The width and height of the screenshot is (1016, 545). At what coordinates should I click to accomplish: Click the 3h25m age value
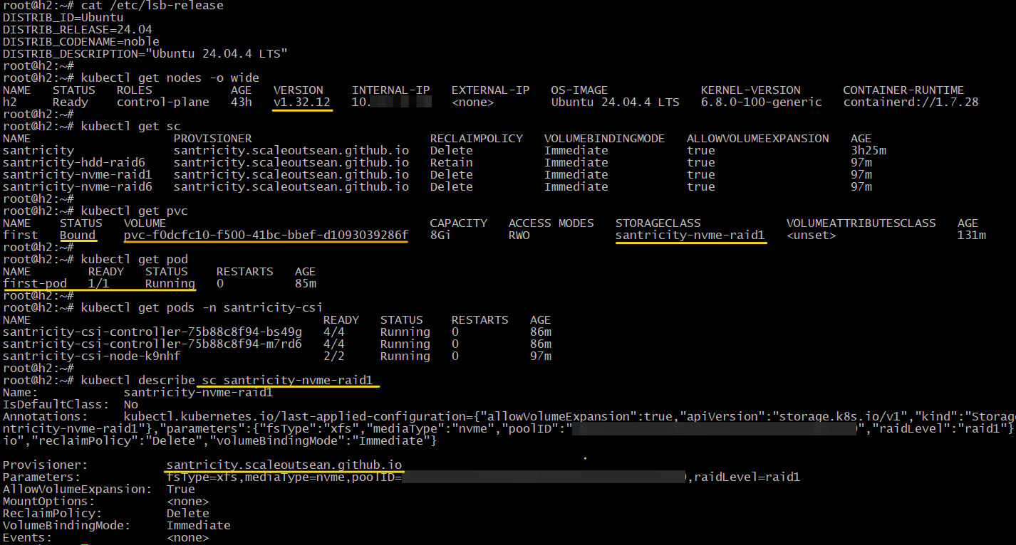click(x=869, y=151)
